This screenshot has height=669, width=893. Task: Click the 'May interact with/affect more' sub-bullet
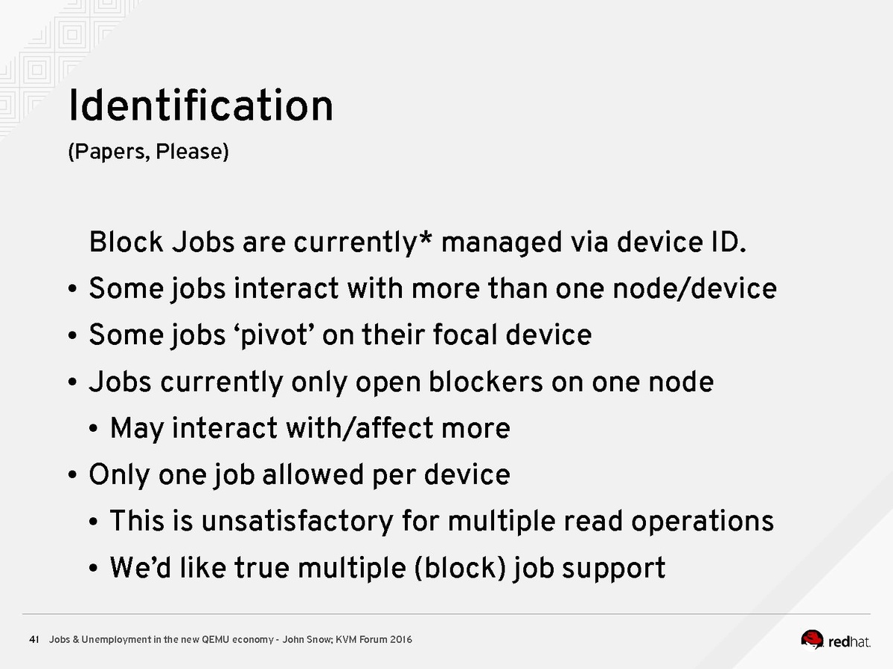(x=310, y=428)
